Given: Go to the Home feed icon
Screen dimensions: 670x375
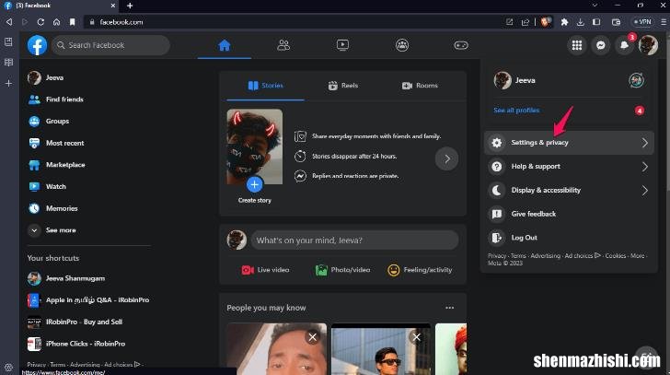Looking at the screenshot, I should 225,45.
